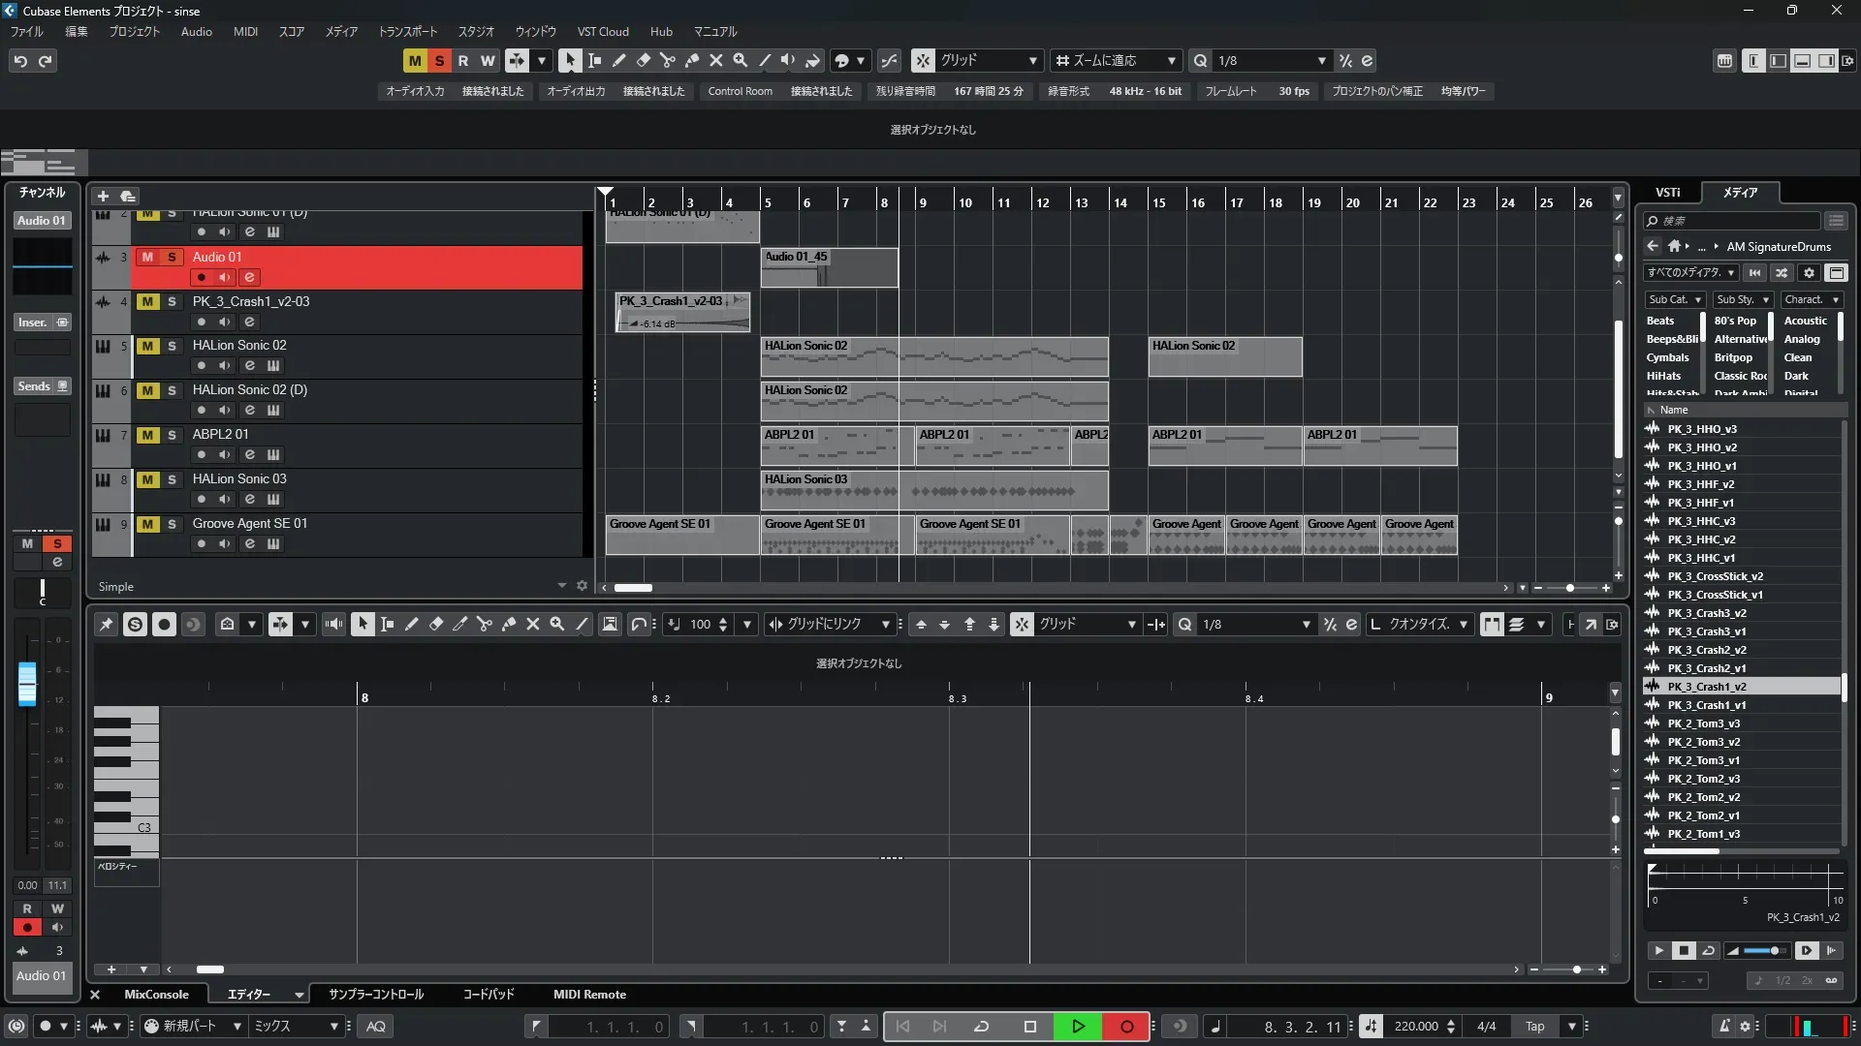Solo the HALion Sonic 03 track

click(172, 479)
